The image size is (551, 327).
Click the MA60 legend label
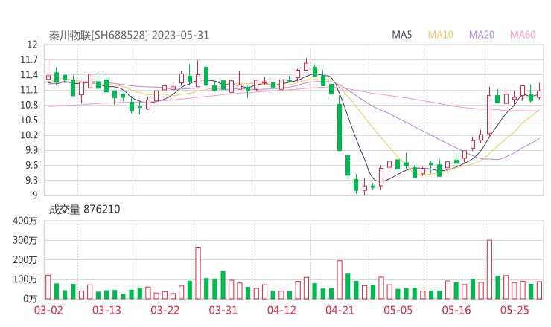coord(523,35)
